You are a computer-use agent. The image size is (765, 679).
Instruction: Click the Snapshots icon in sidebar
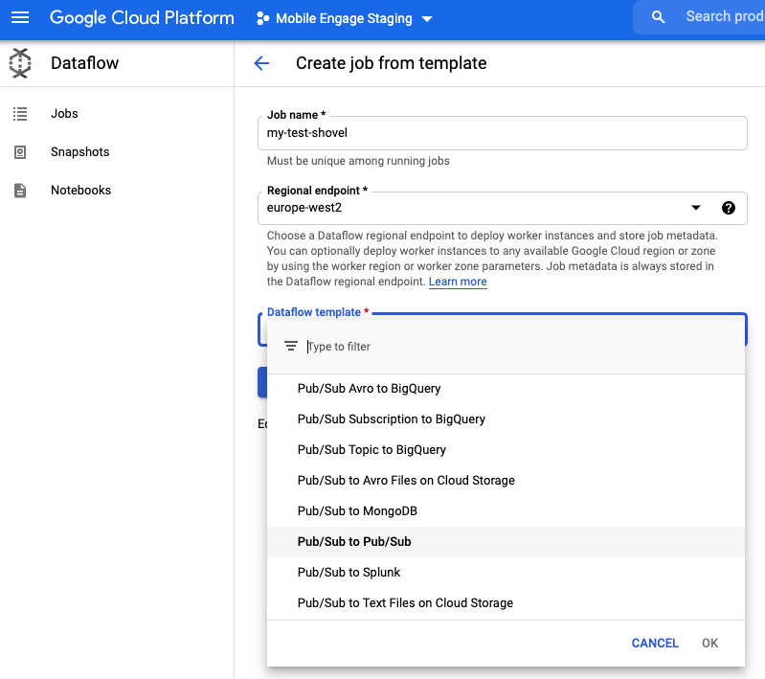[20, 152]
